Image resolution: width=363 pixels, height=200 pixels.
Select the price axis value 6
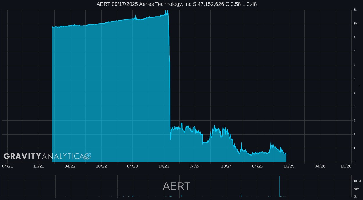click(x=354, y=79)
